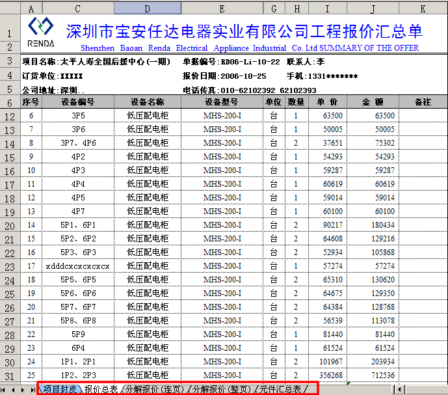Open the 元件汇总表 sheet tab
Image resolution: width=448 pixels, height=395 pixels.
pos(281,389)
